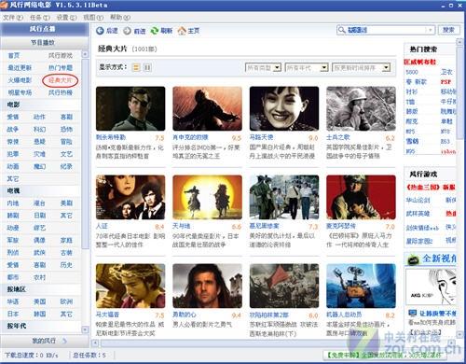
Task: Open the 文件 menu
Action: click(x=13, y=18)
